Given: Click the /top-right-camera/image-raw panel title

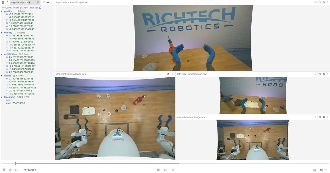Looking at the screenshot, I should (x=71, y=74).
